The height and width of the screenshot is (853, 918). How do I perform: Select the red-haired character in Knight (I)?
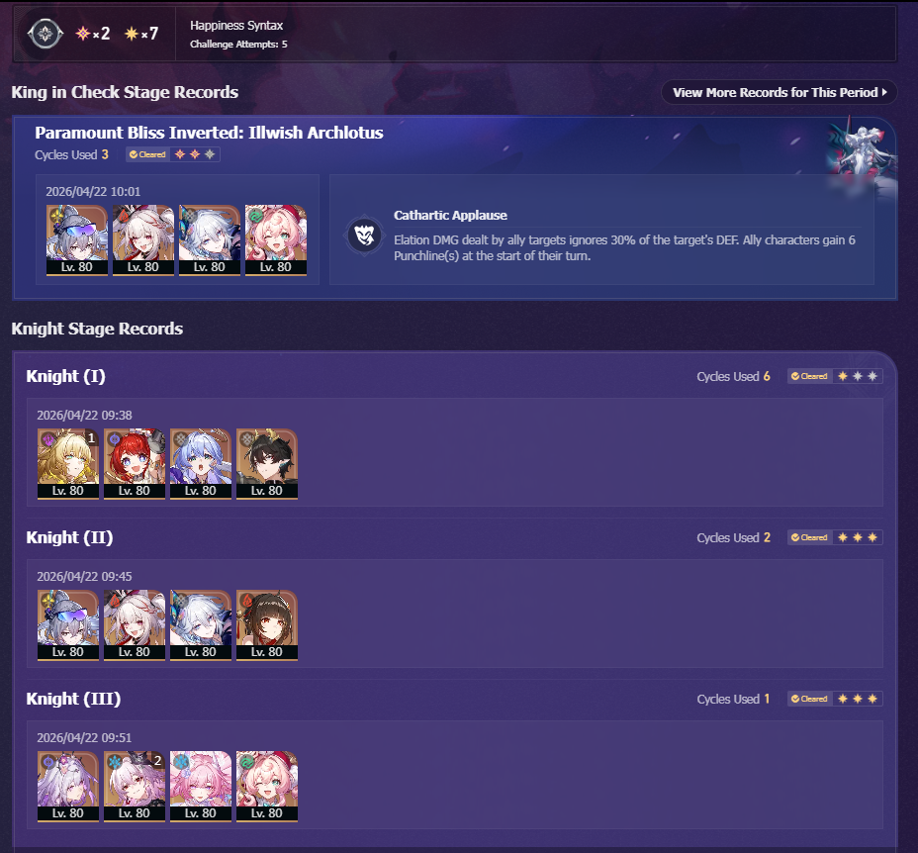click(135, 463)
